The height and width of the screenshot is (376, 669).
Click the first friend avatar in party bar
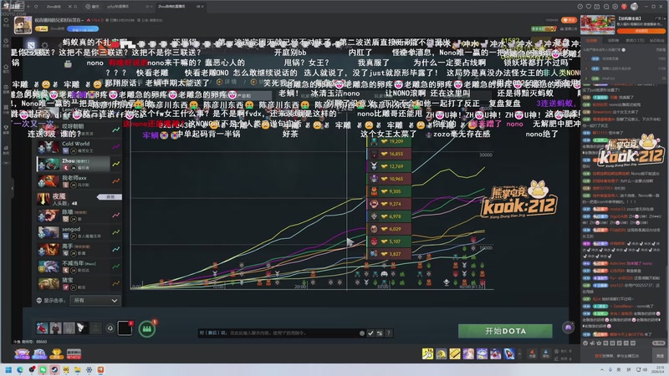click(x=42, y=328)
